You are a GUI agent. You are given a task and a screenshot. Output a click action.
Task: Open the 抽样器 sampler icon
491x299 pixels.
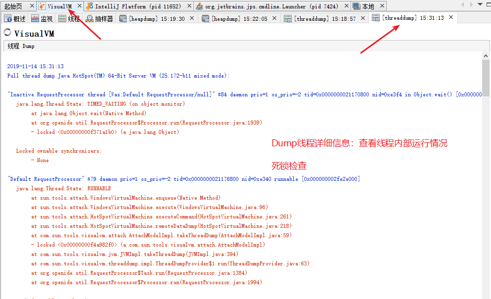tap(89, 18)
